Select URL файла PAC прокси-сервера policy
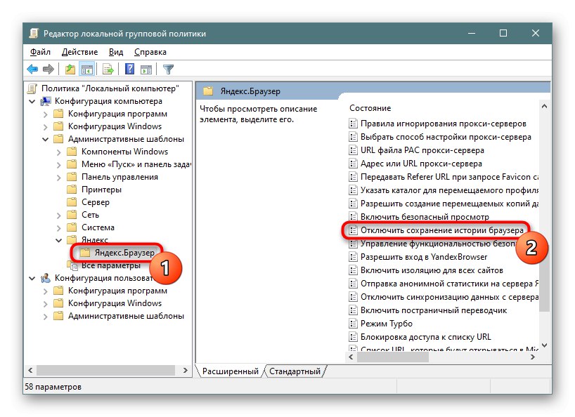 coord(422,150)
